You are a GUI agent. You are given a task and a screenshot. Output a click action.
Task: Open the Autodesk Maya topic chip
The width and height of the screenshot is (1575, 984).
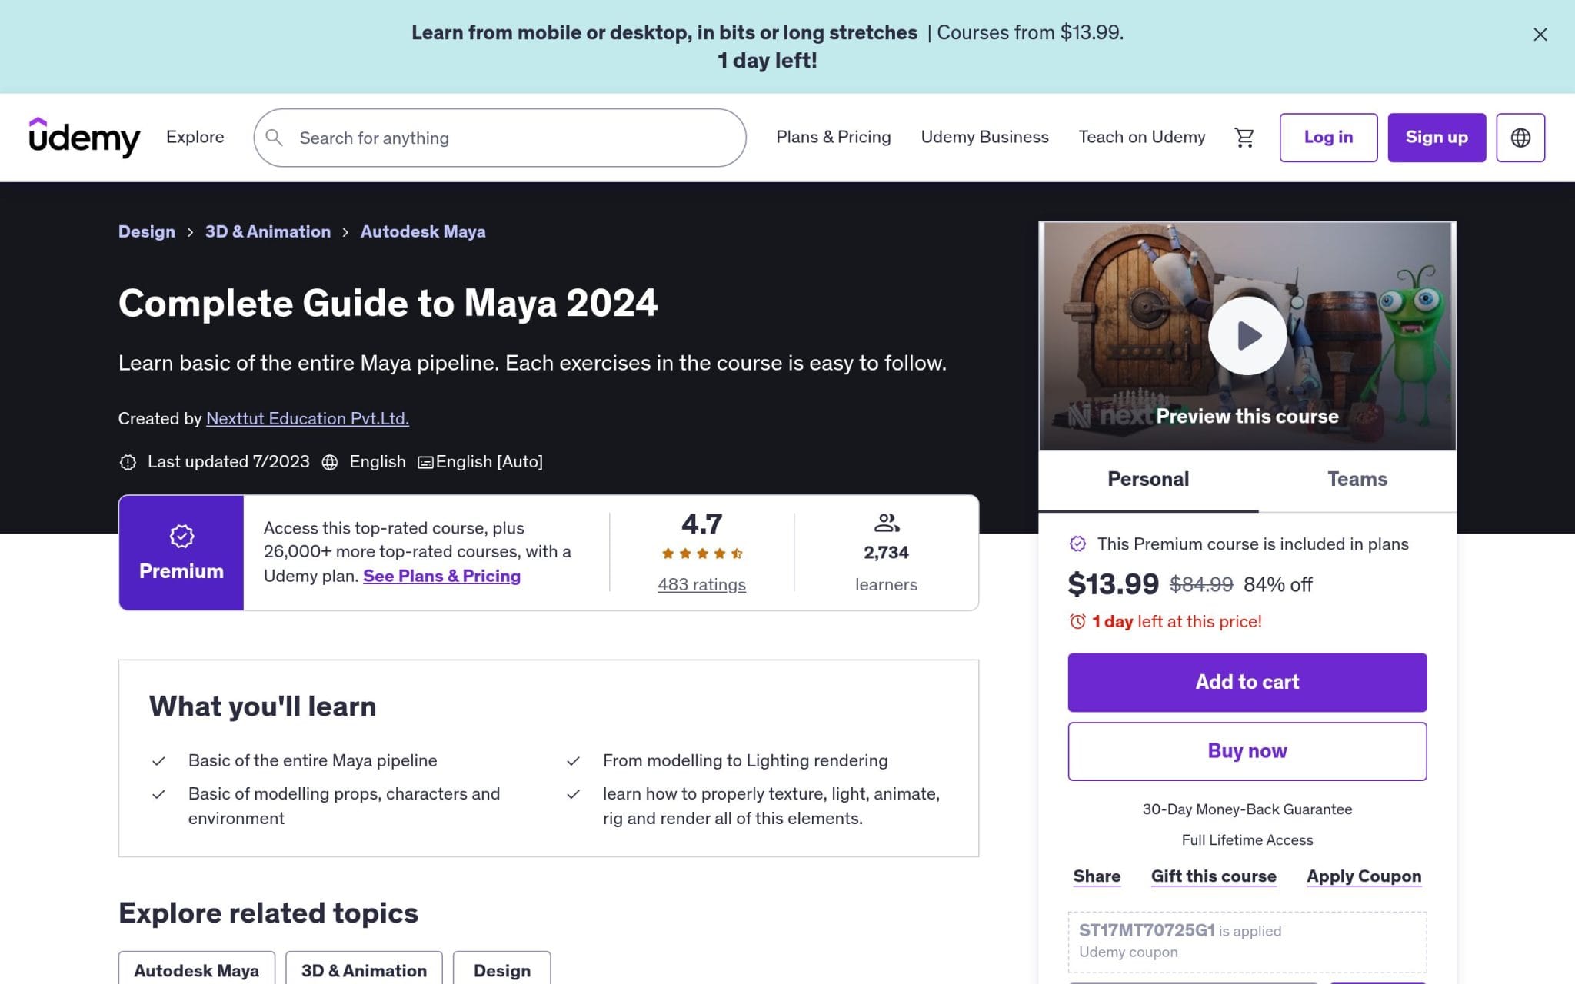coord(196,969)
